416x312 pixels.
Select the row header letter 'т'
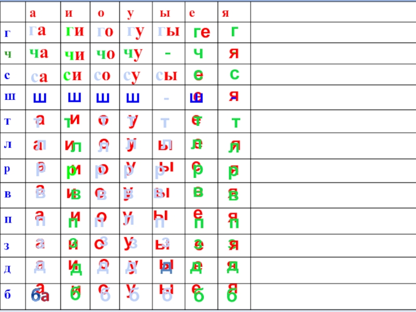click(x=7, y=121)
